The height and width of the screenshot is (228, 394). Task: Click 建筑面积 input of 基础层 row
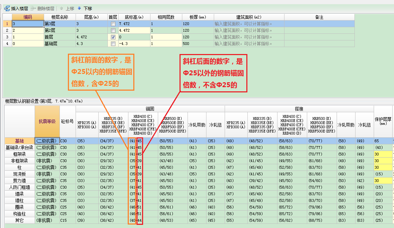coord(249,44)
